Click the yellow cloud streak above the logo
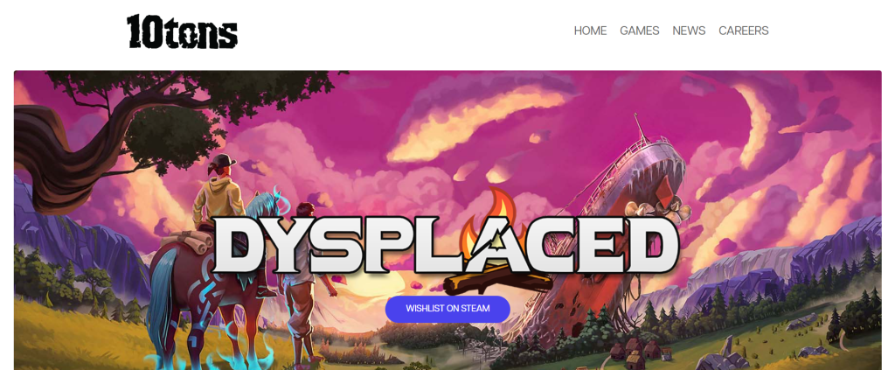The height and width of the screenshot is (370, 895). pyautogui.click(x=474, y=122)
